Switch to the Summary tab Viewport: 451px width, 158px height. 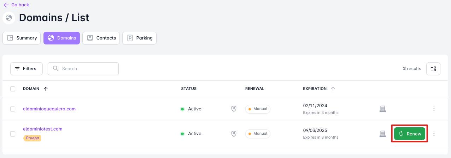click(x=22, y=38)
